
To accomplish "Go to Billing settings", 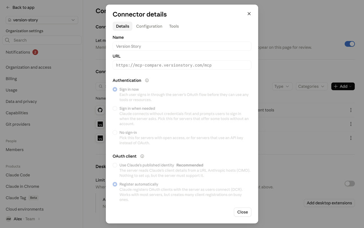I will [11, 79].
